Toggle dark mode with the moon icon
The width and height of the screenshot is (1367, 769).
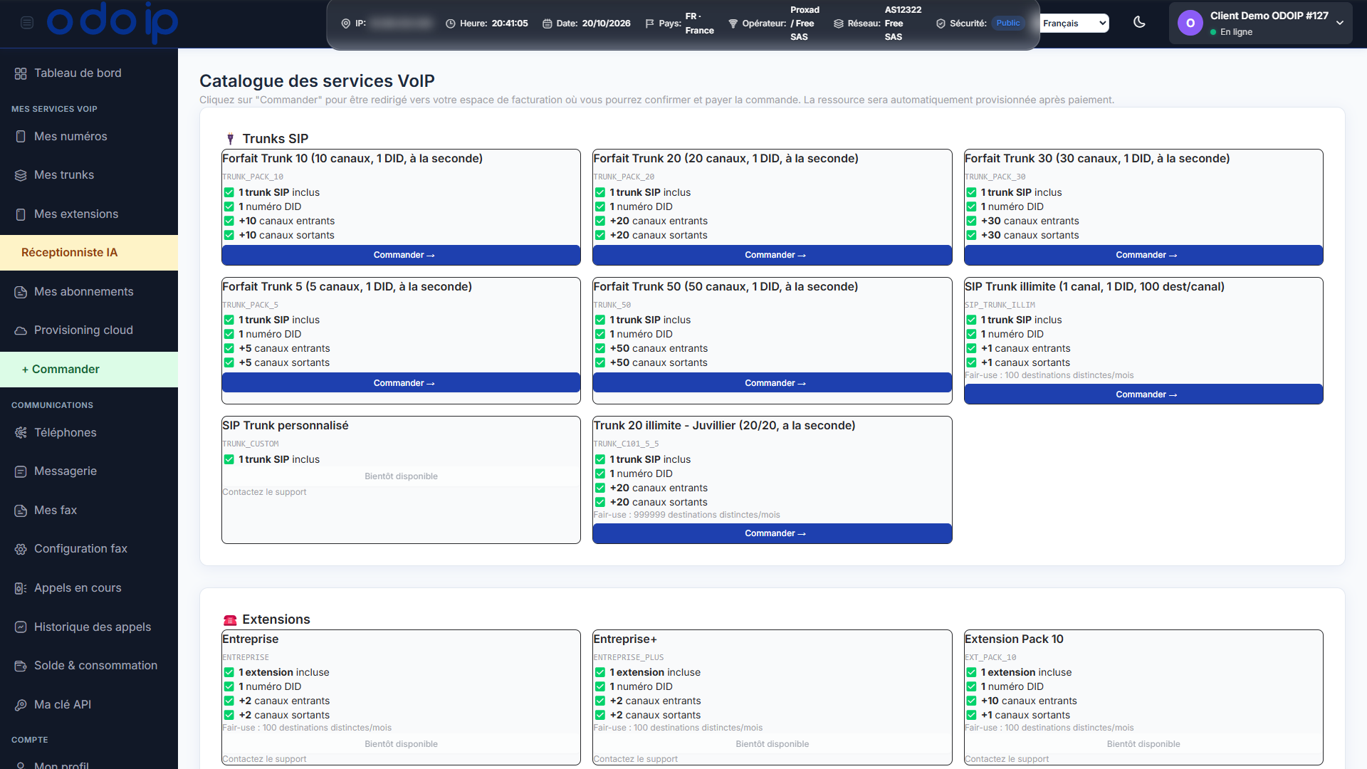tap(1139, 22)
